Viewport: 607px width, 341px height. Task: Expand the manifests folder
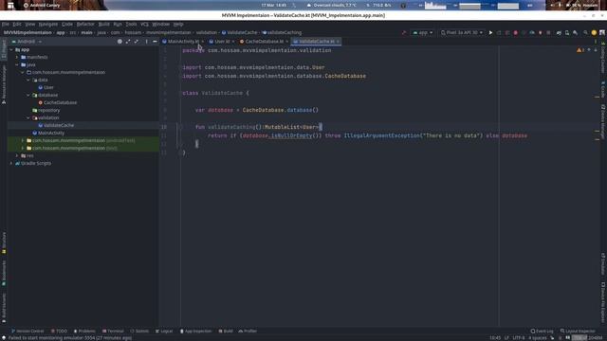click(17, 57)
